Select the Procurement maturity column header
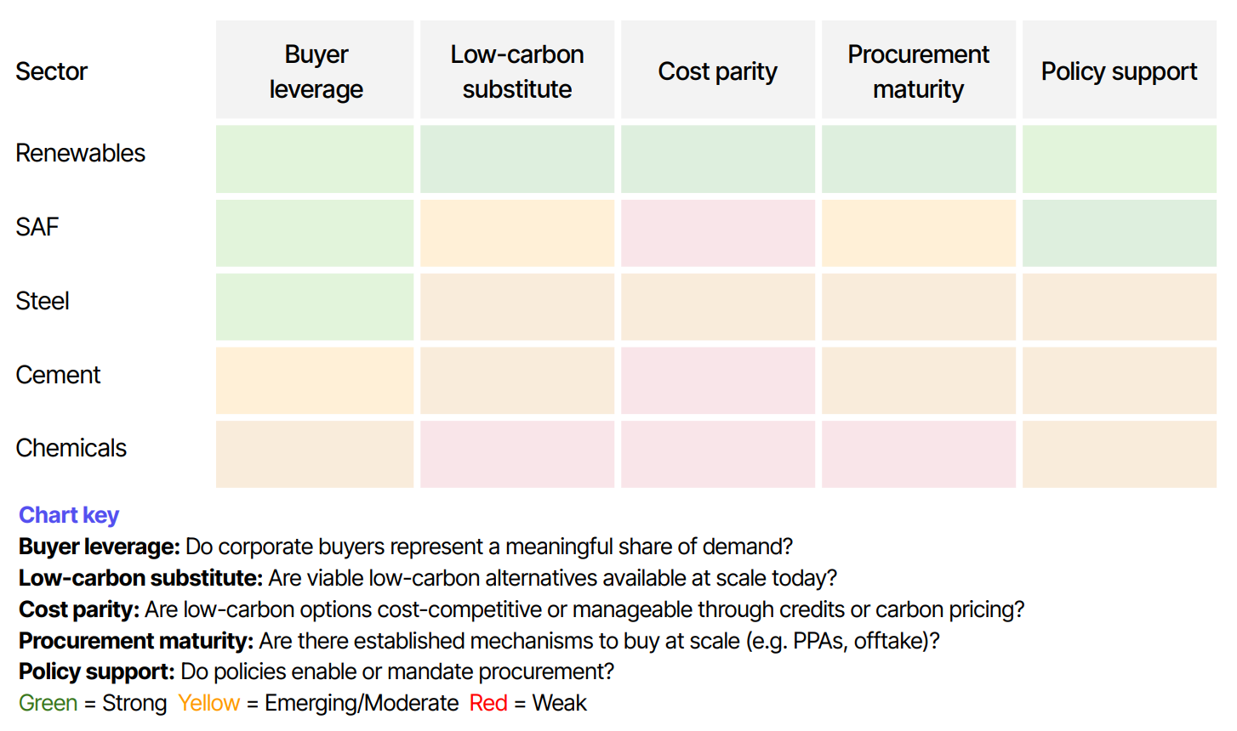Viewport: 1237px width, 731px height. [919, 70]
